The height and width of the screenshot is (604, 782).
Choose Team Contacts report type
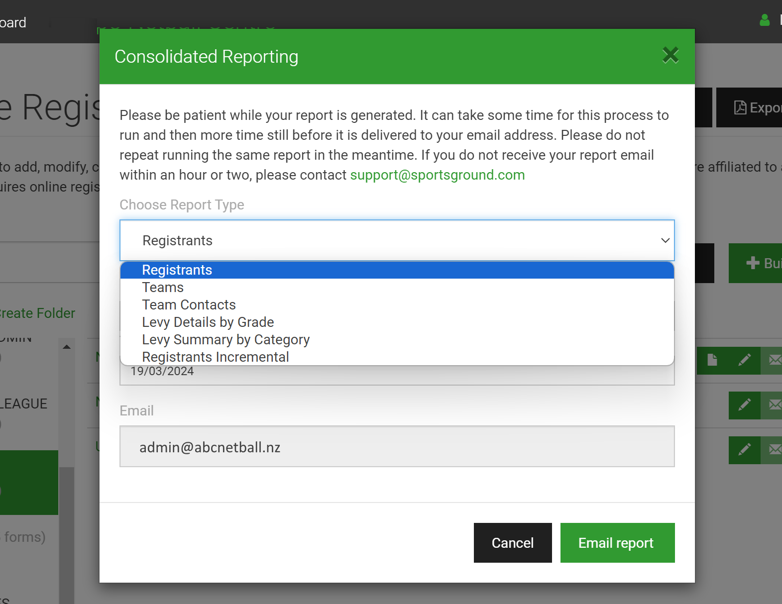397,305
